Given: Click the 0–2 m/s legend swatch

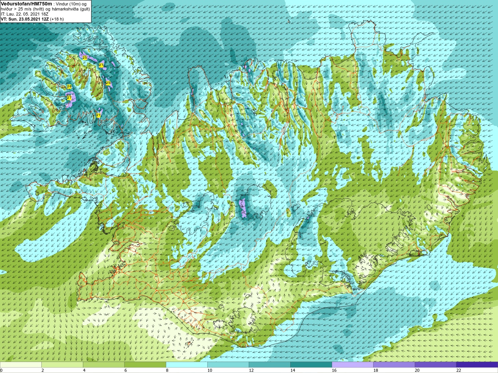Looking at the screenshot, I should tap(21, 365).
